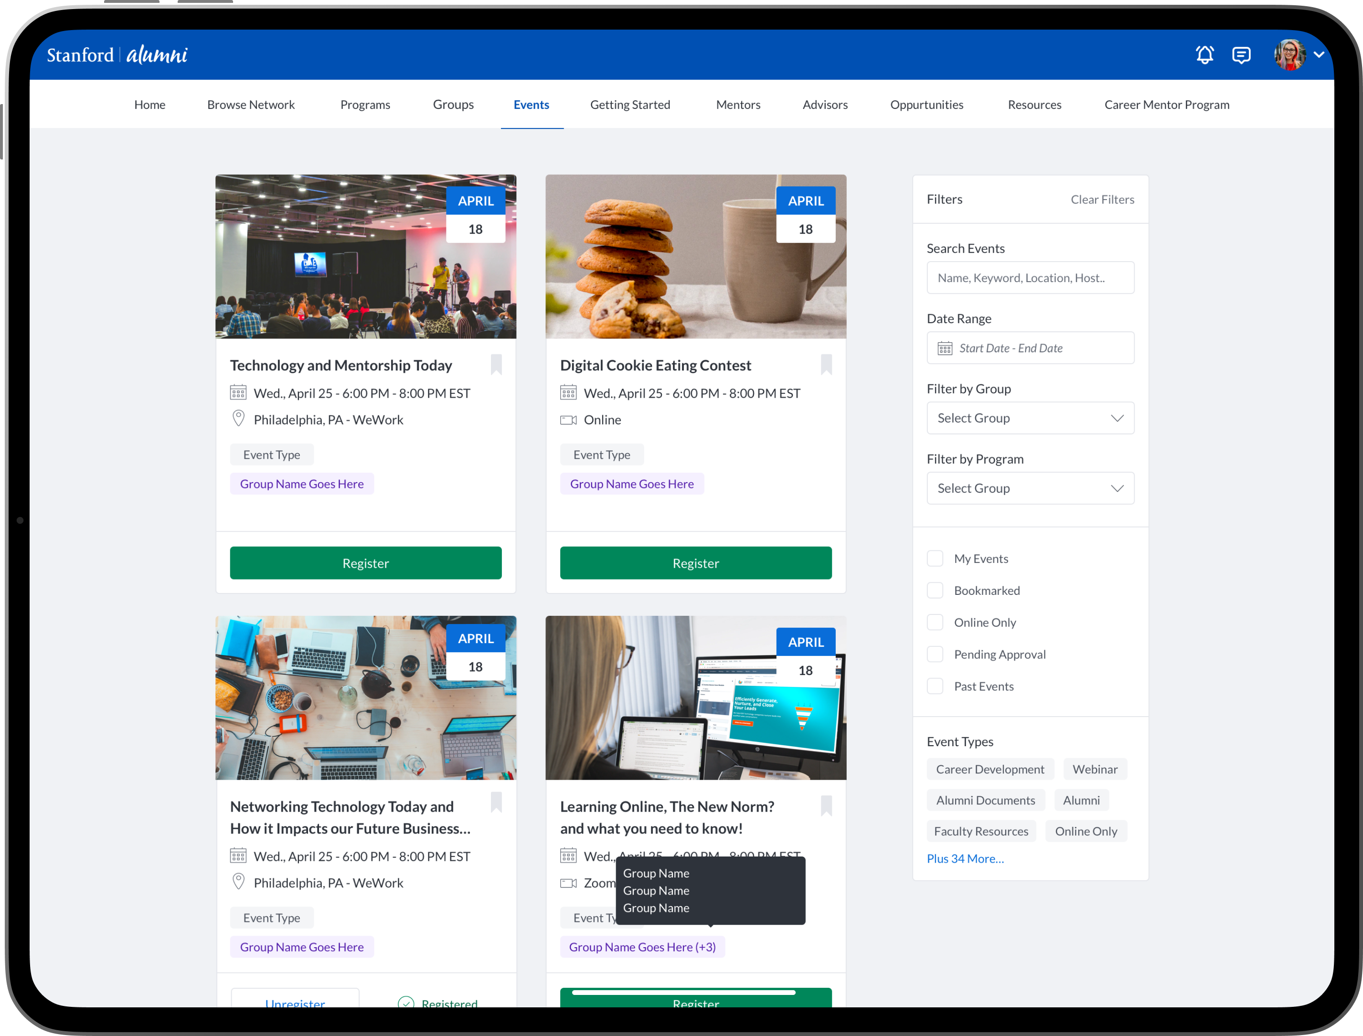Bookmark Technology and Mentorship Today event

[x=497, y=364]
